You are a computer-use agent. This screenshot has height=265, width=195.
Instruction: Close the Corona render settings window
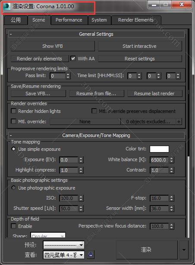tap(182, 5)
